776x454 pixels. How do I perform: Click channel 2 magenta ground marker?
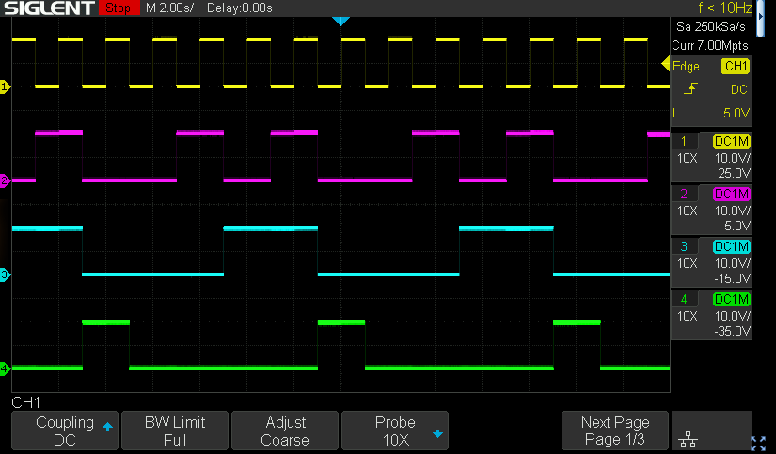point(5,180)
